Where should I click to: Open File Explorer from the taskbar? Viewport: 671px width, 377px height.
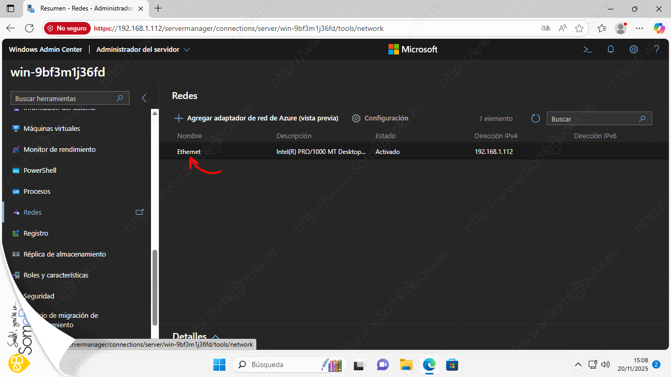click(x=406, y=364)
